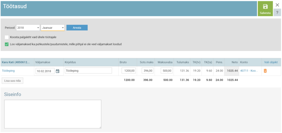282x133 pixels.
Task: Focus the Maksuvaba amount field
Action: coord(167,71)
